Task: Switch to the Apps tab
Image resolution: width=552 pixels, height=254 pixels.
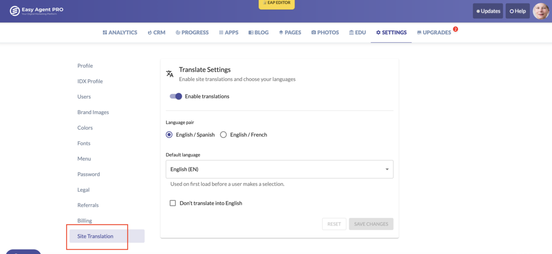Action: click(x=229, y=32)
